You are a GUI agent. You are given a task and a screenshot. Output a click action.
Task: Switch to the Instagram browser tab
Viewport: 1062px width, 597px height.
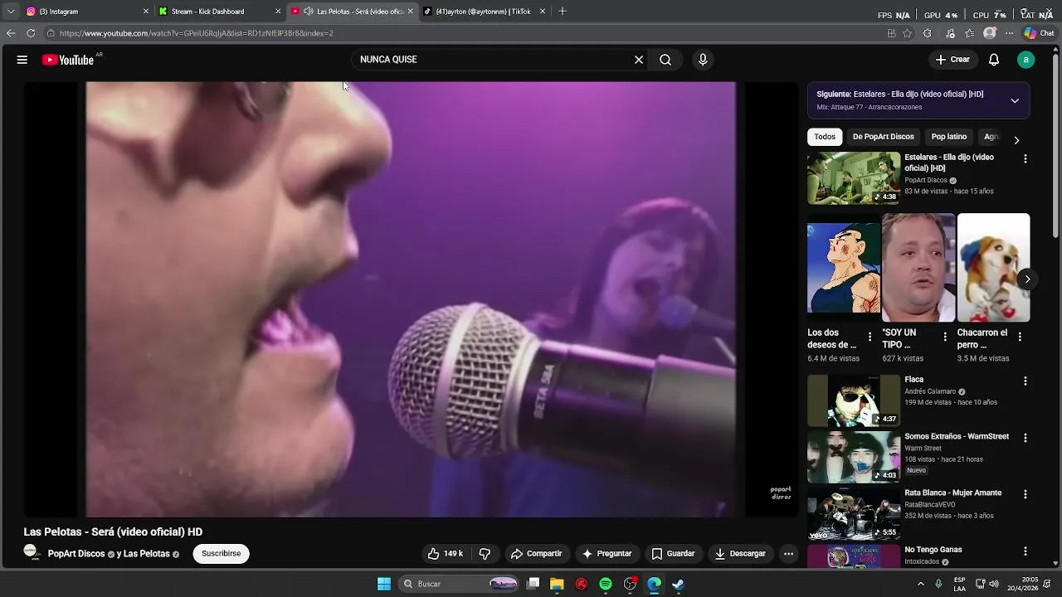[87, 12]
